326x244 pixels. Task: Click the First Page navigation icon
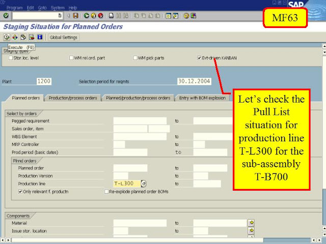(x=137, y=16)
